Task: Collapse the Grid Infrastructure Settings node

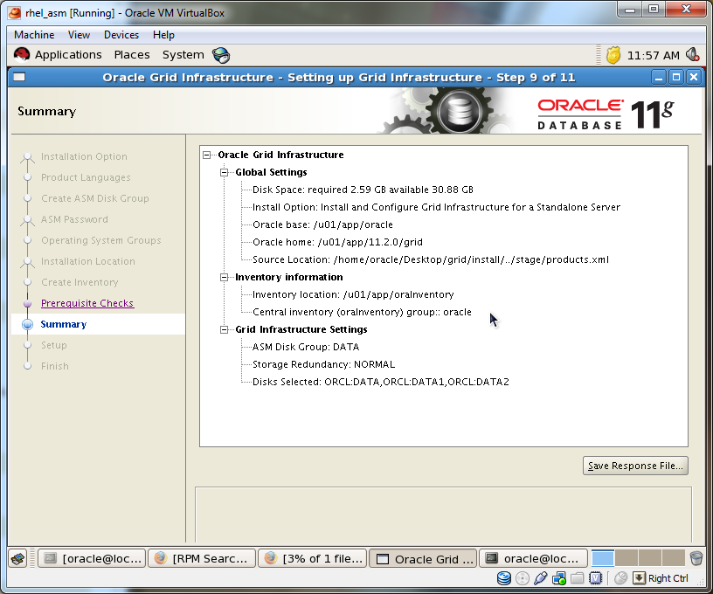Action: [x=225, y=330]
